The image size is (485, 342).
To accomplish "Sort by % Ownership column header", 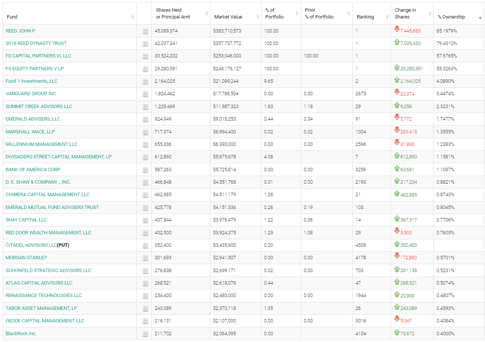I will 459,14.
